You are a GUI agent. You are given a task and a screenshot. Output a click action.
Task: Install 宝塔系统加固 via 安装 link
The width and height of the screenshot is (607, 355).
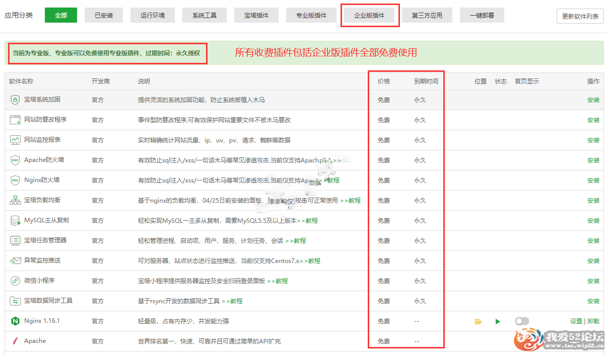coord(593,100)
